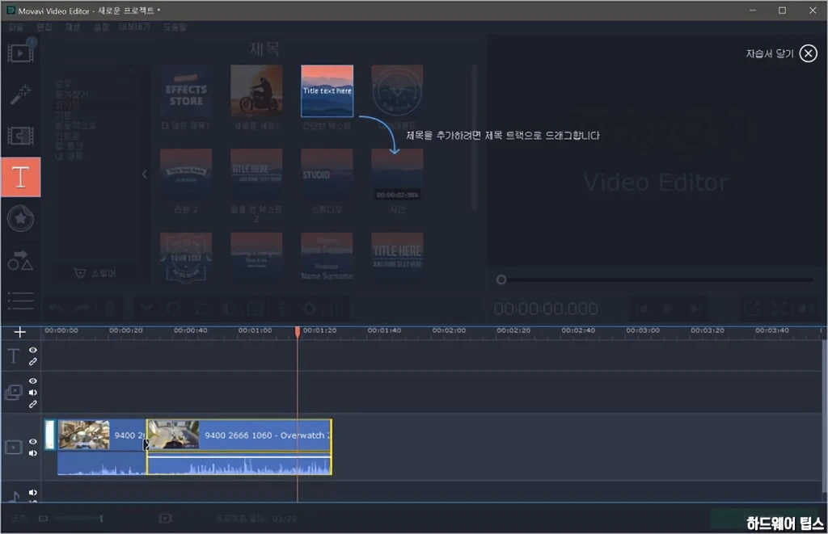Click the Add track plus icon
The image size is (828, 534).
point(19,332)
